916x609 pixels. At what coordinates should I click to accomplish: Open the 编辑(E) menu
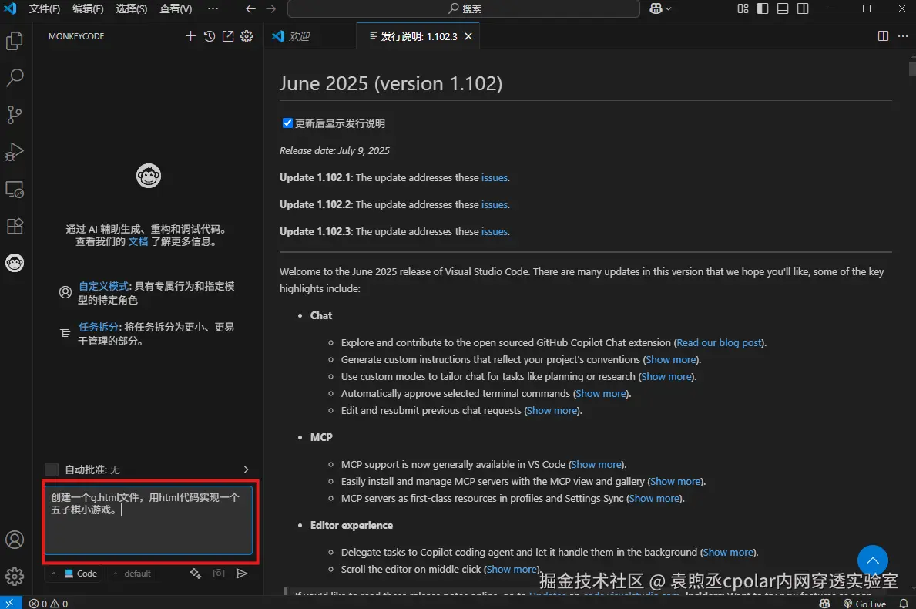[88, 8]
